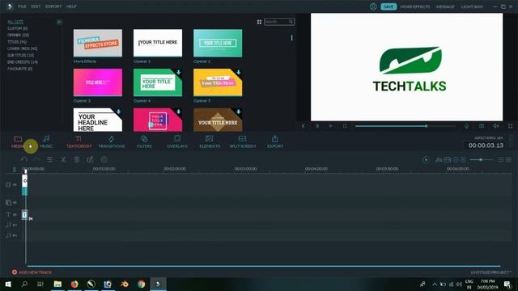Click the Save button at top
Viewport: 518px width, 291px height.
(x=388, y=6)
